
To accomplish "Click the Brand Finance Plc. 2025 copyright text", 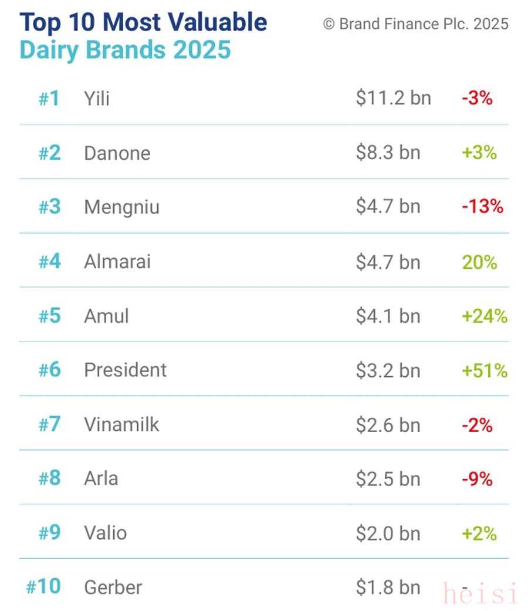I will click(416, 24).
